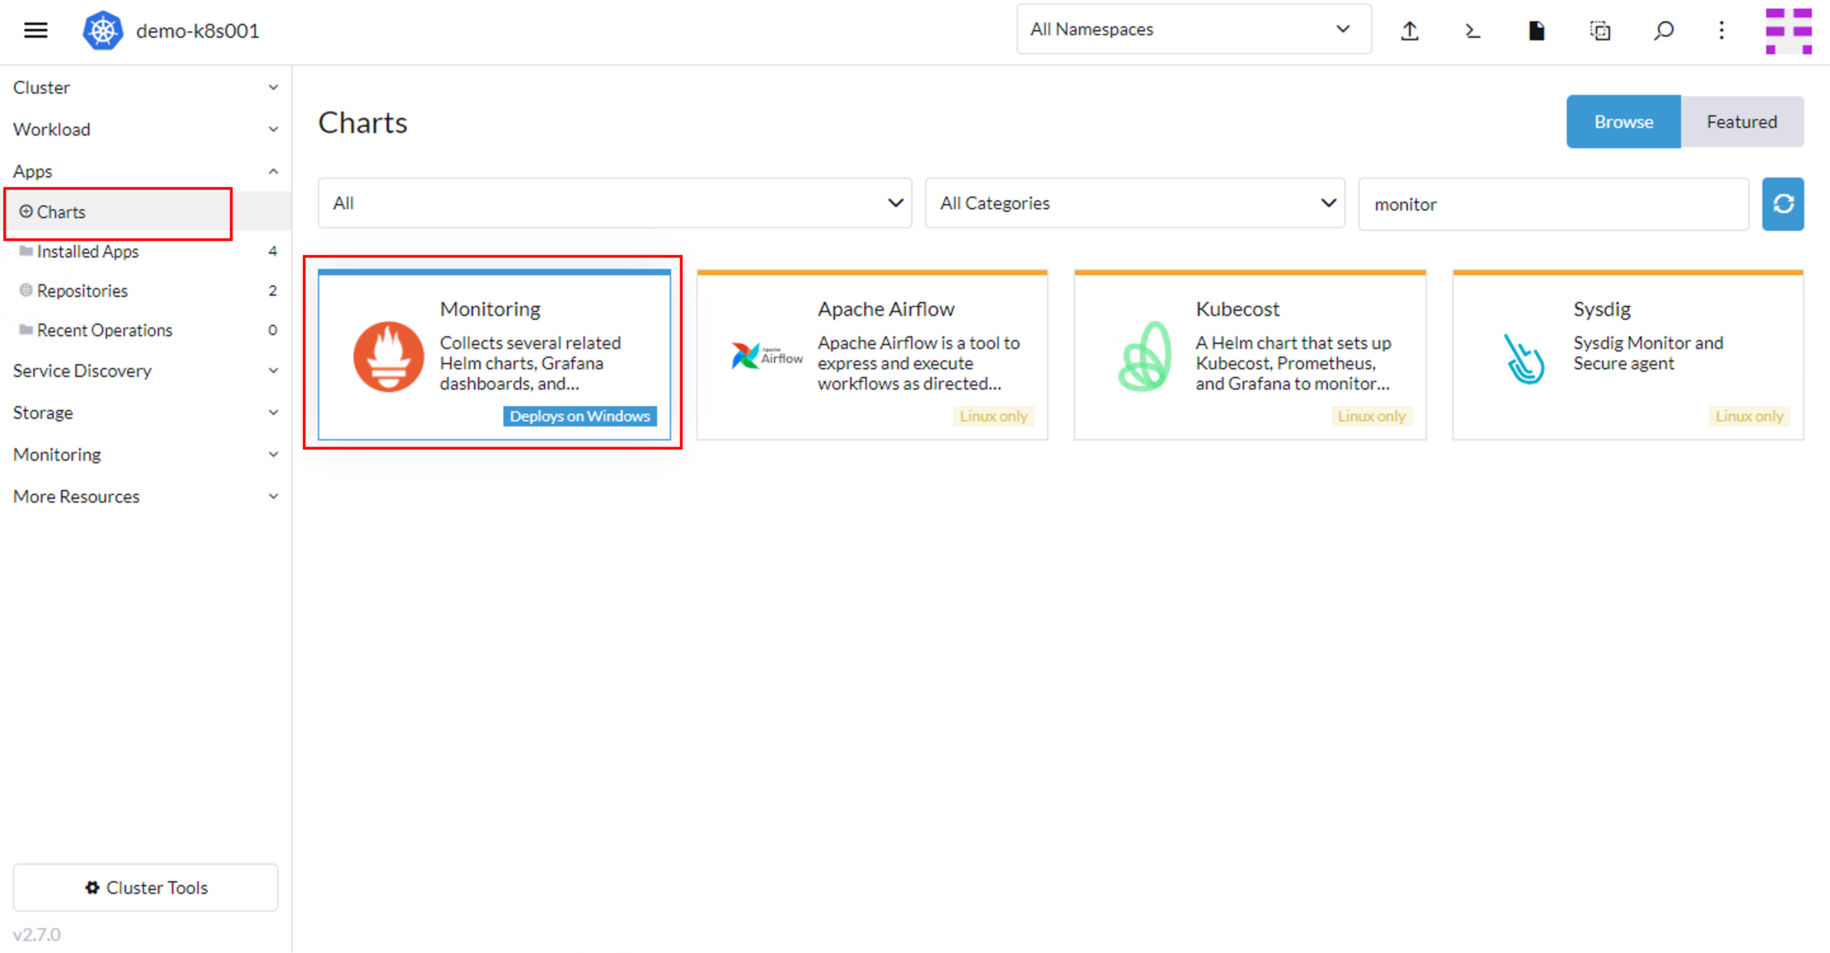1830x953 pixels.
Task: Click the Linux only badge on Sysdig
Action: coord(1749,416)
